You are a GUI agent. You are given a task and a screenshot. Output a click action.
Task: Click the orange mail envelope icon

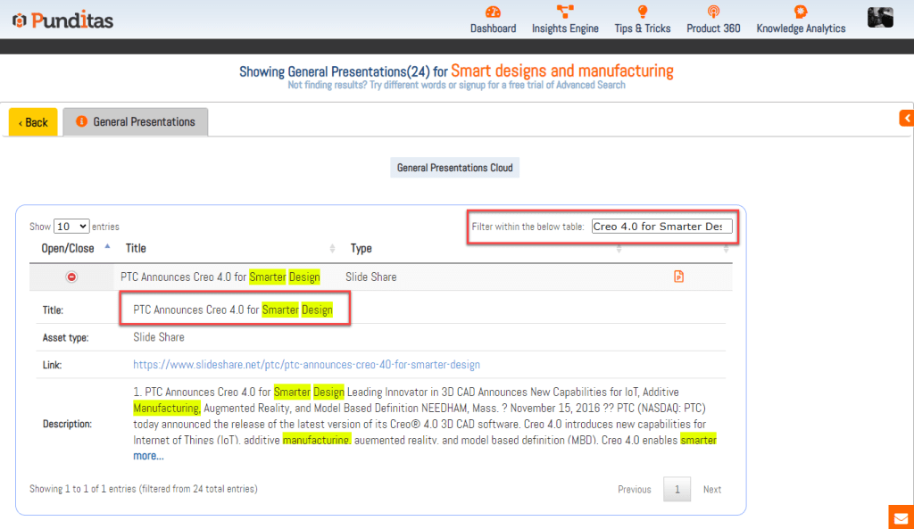pos(901,517)
